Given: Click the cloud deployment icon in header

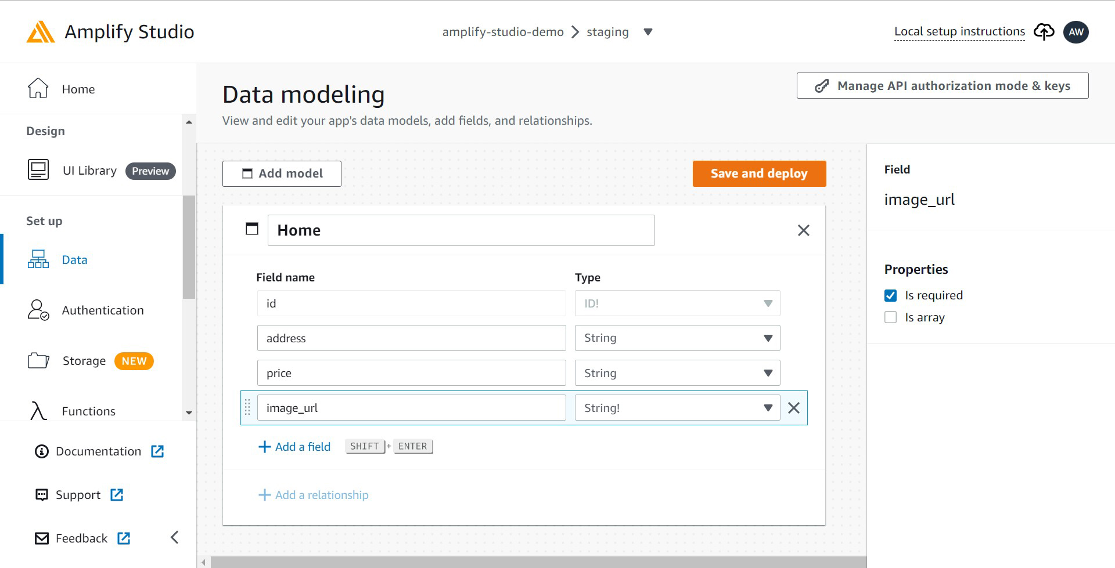Looking at the screenshot, I should [1044, 32].
